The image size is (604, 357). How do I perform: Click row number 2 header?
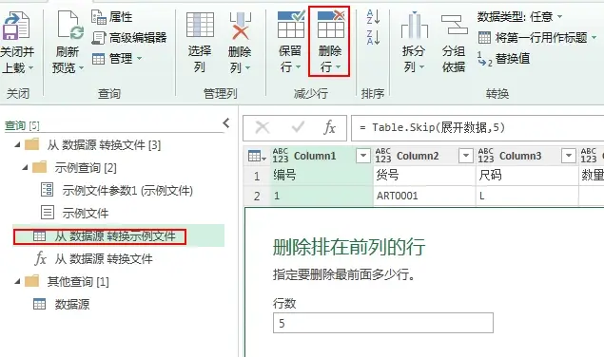257,197
